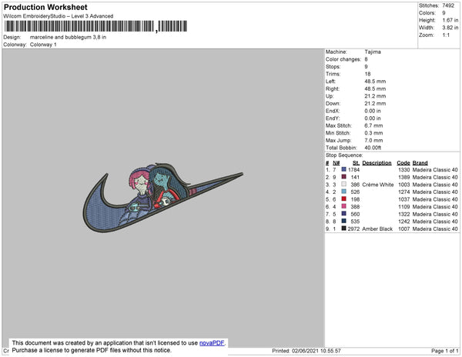Click the Amber Black color swatch
This screenshot has width=462, height=357.
coord(343,229)
